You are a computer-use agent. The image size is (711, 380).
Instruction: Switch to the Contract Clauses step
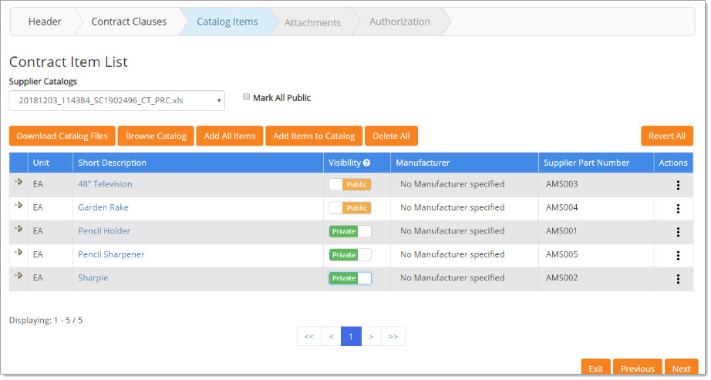coord(129,22)
